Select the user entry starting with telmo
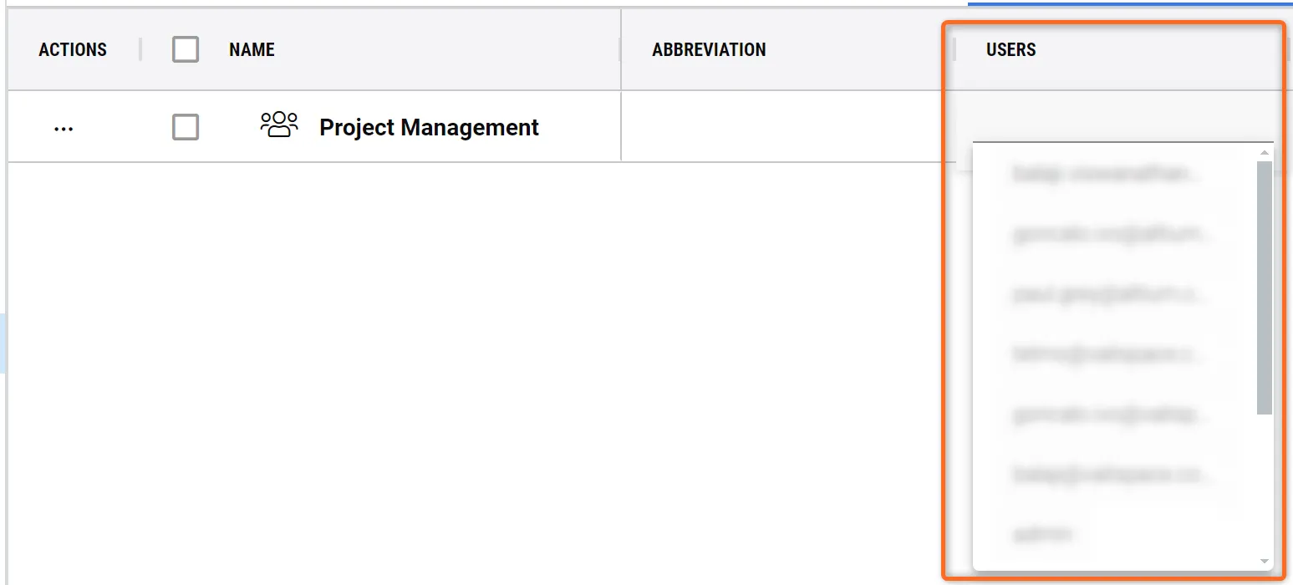Image resolution: width=1293 pixels, height=585 pixels. 1107,354
